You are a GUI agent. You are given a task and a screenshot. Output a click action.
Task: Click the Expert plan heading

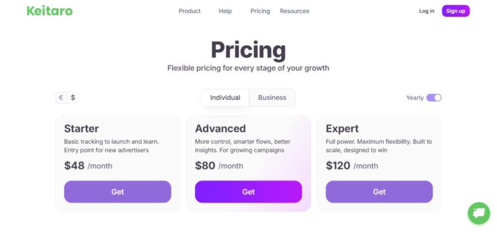(x=342, y=128)
